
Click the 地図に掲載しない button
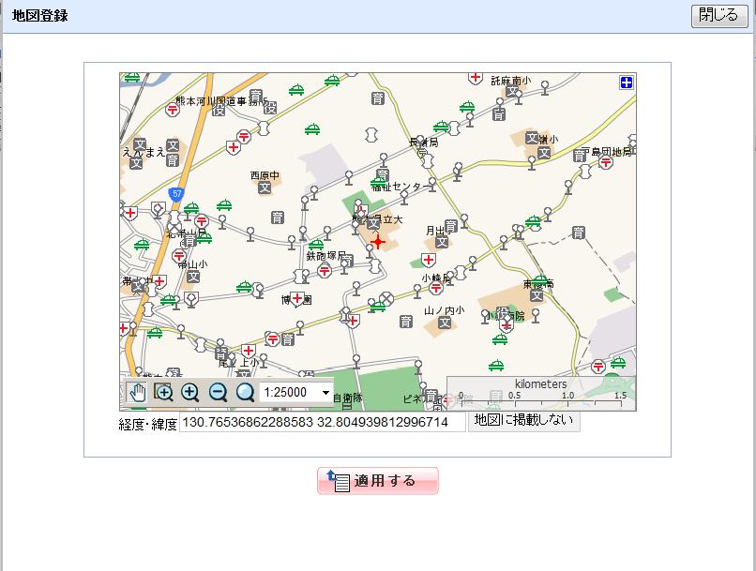[523, 420]
